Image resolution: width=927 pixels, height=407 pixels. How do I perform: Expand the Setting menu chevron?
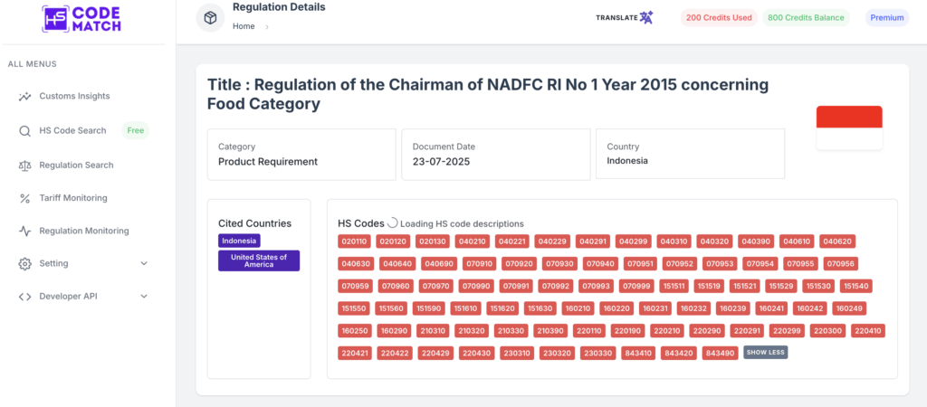tap(144, 263)
